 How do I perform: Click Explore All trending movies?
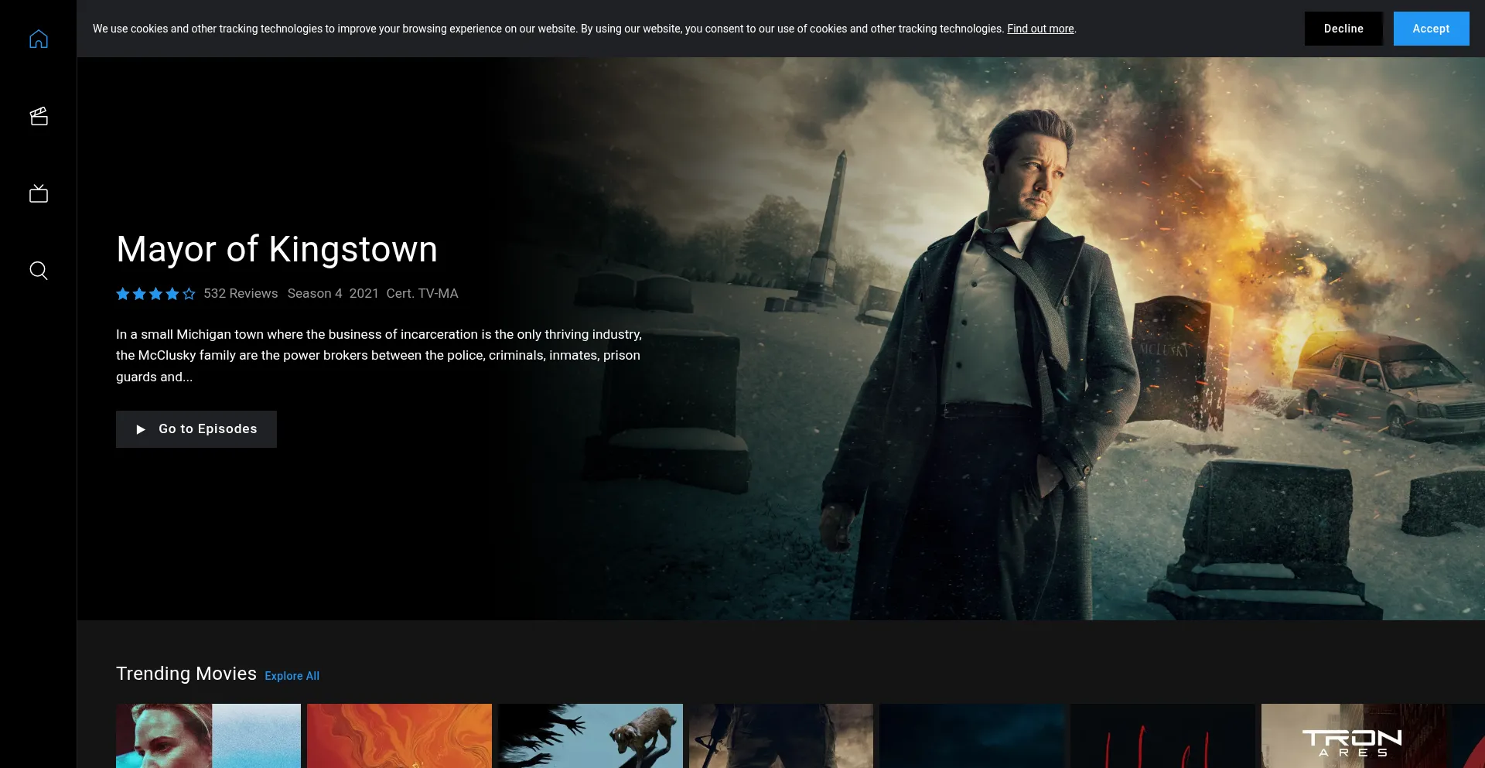pos(292,676)
